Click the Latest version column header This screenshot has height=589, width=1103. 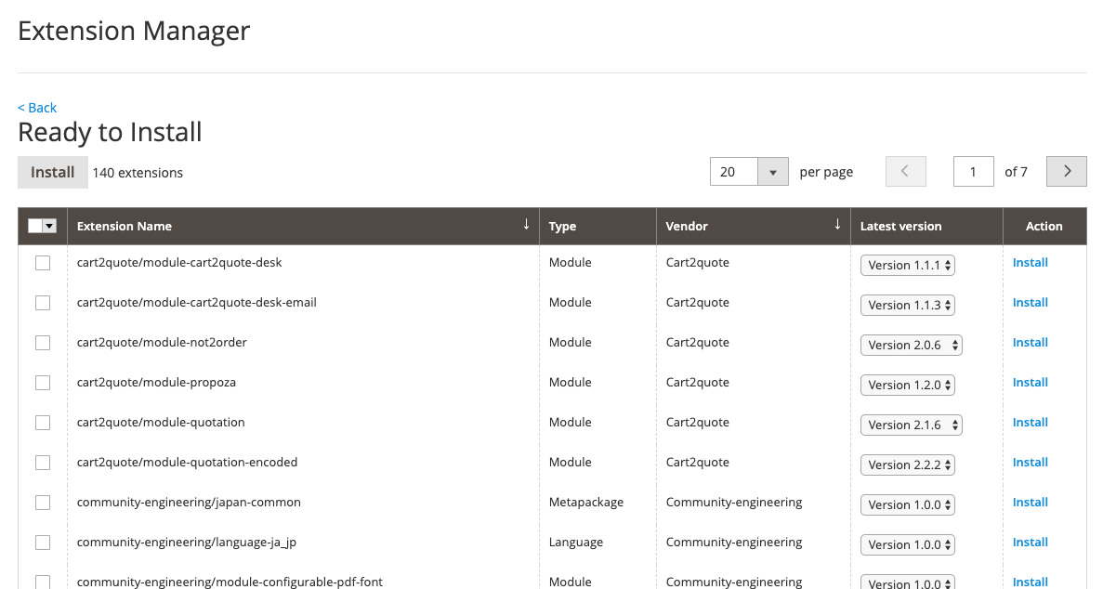coord(900,226)
